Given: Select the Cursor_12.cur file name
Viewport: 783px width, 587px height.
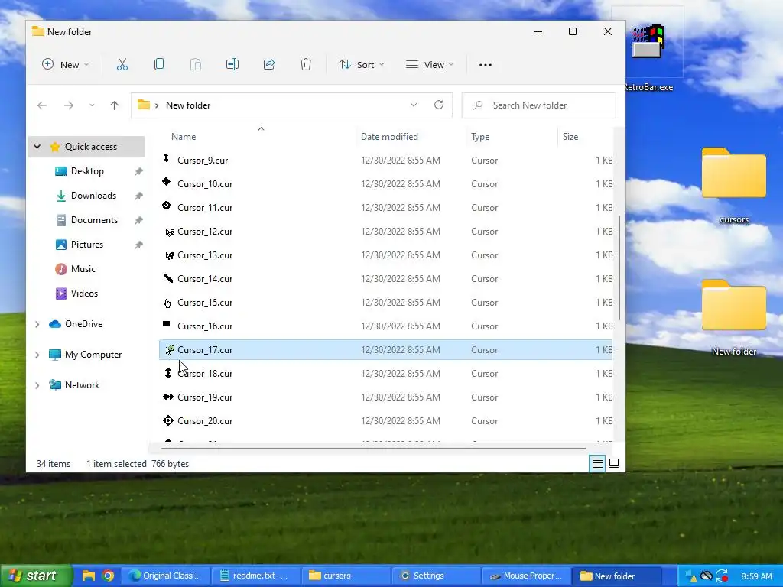Looking at the screenshot, I should point(205,231).
